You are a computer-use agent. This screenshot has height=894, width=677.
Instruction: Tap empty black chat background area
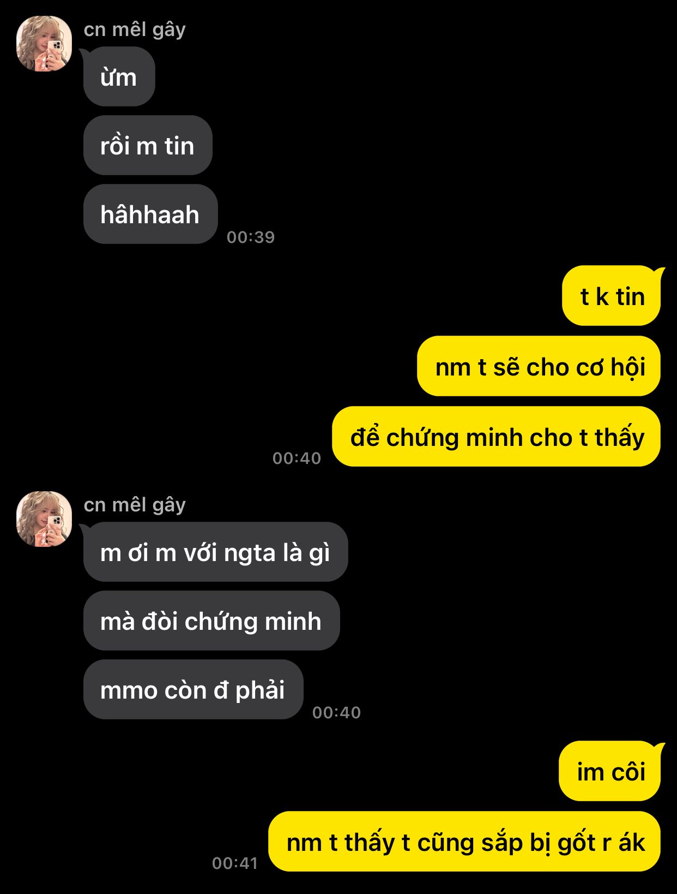pyautogui.click(x=463, y=136)
